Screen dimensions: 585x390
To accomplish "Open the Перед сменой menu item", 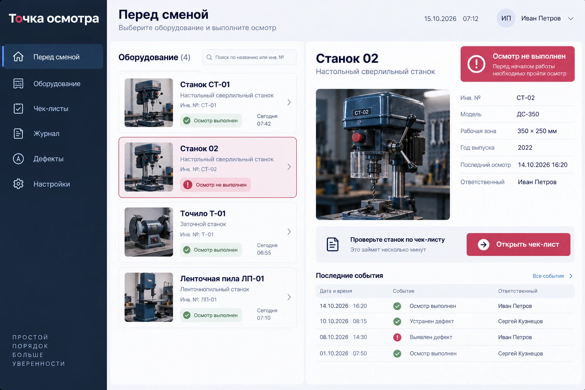I will (53, 57).
